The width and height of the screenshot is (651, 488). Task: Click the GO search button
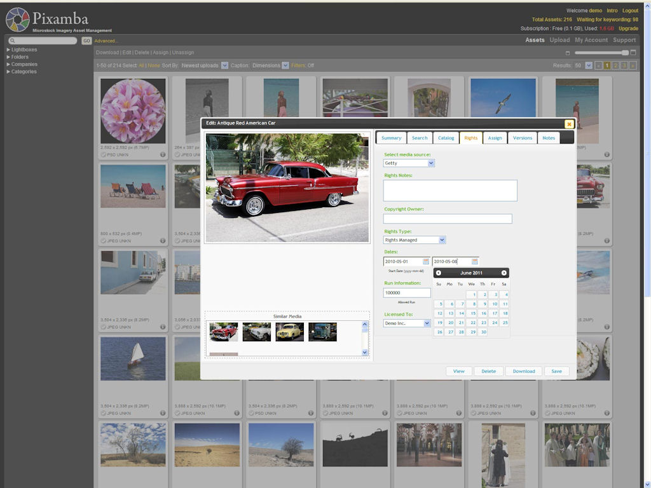pos(86,41)
